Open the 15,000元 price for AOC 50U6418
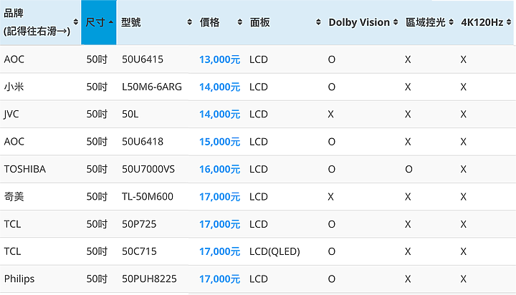Image resolution: width=516 pixels, height=295 pixels. point(219,142)
